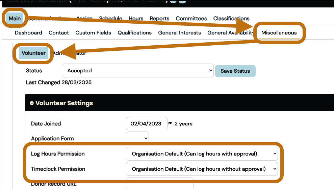Image resolution: width=334 pixels, height=189 pixels.
Task: Open the Status dropdown showing Accepted
Action: point(137,71)
